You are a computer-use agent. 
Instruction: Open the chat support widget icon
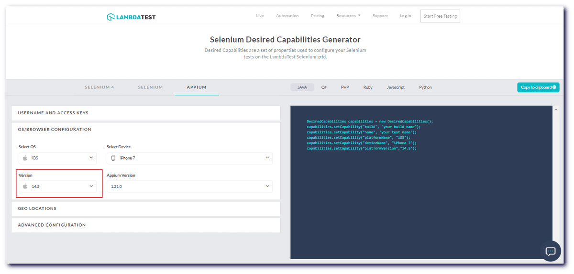(x=550, y=251)
